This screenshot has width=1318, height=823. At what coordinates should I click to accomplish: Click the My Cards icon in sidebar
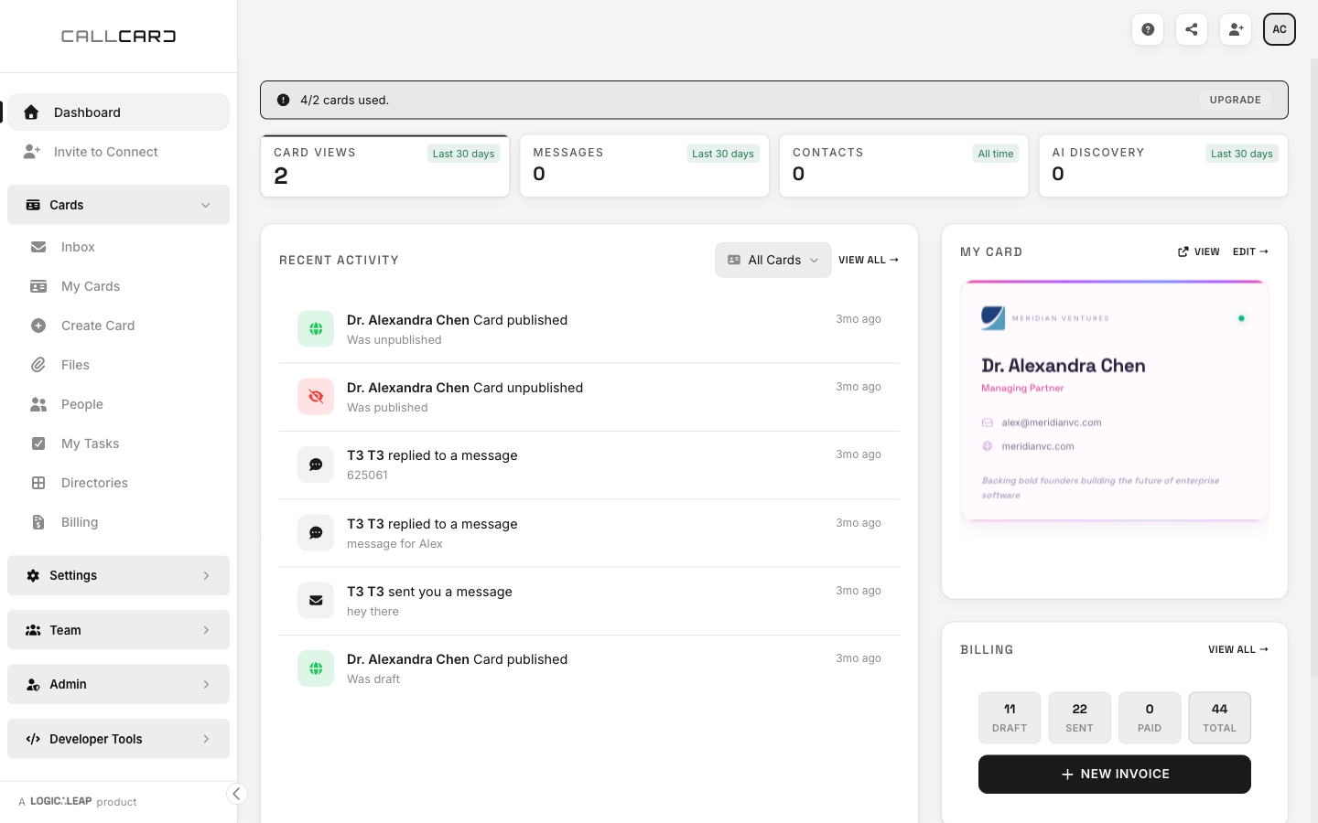[38, 286]
